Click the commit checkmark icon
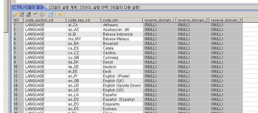 (35, 15)
